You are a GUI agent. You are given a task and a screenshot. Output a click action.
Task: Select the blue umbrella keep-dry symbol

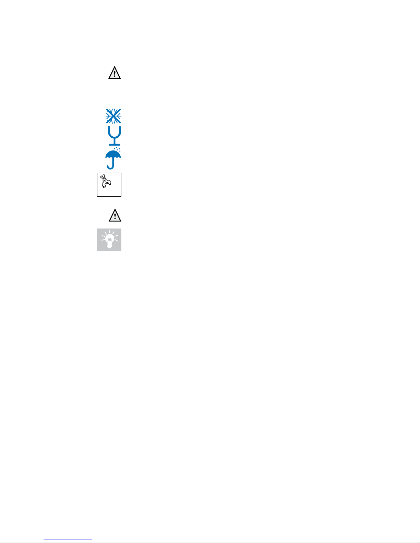pos(113,159)
